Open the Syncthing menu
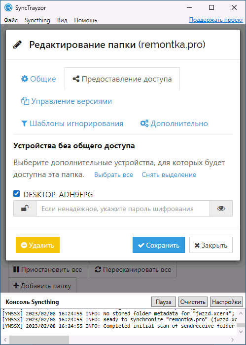The image size is (246, 345). tap(37, 20)
